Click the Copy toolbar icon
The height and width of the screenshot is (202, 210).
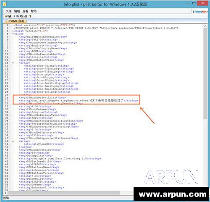pyautogui.click(x=18, y=16)
